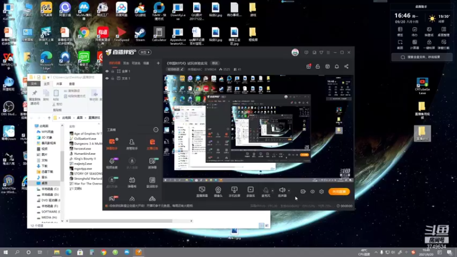457x257 pixels.
Task: Click the Explorer horizontal scrollbar
Action: (x=121, y=221)
